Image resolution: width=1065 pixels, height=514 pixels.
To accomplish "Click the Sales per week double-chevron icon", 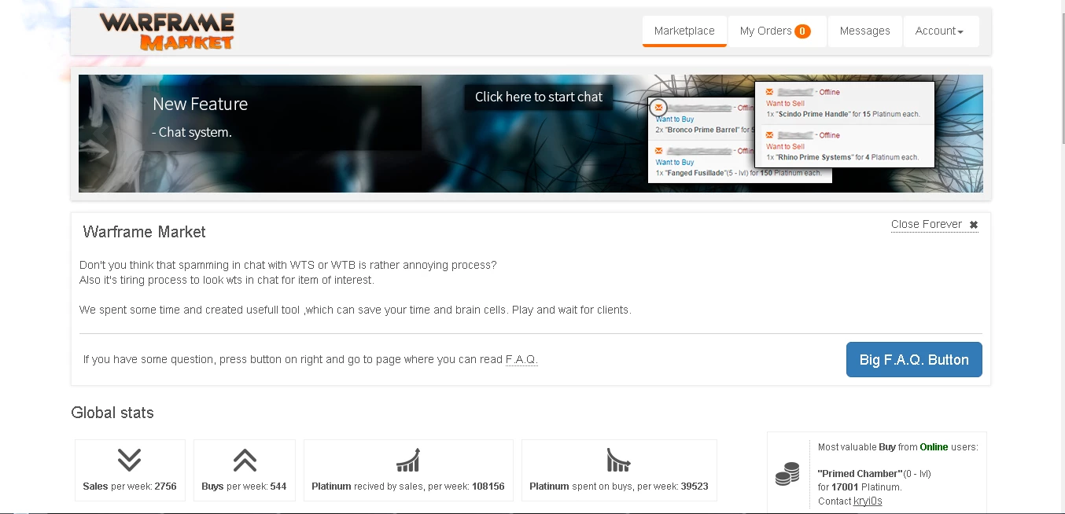I will [129, 460].
